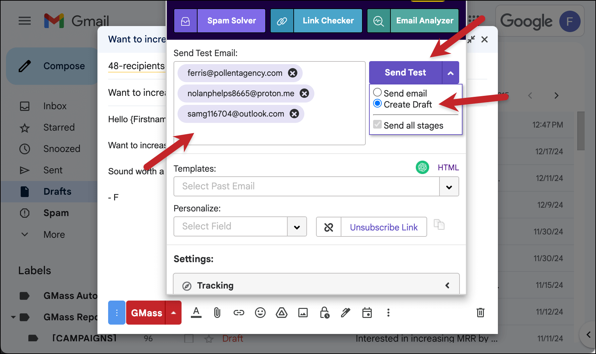Click inside the test email recipients box
The width and height of the screenshot is (596, 354).
pos(269,134)
